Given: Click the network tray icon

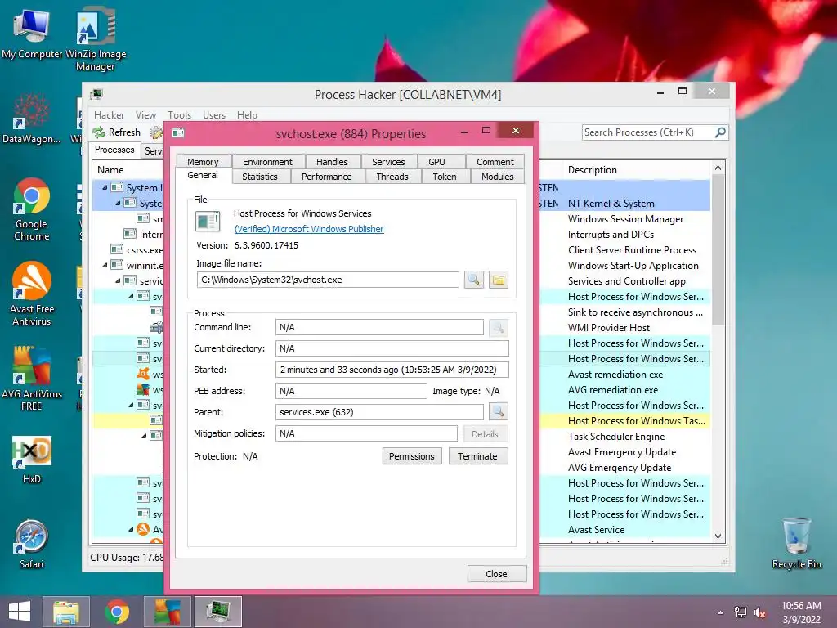Looking at the screenshot, I should [741, 612].
